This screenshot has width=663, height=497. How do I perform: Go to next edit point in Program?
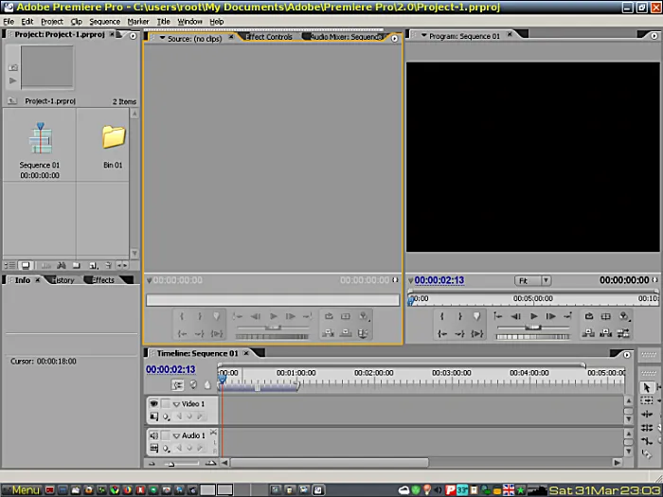(x=567, y=316)
